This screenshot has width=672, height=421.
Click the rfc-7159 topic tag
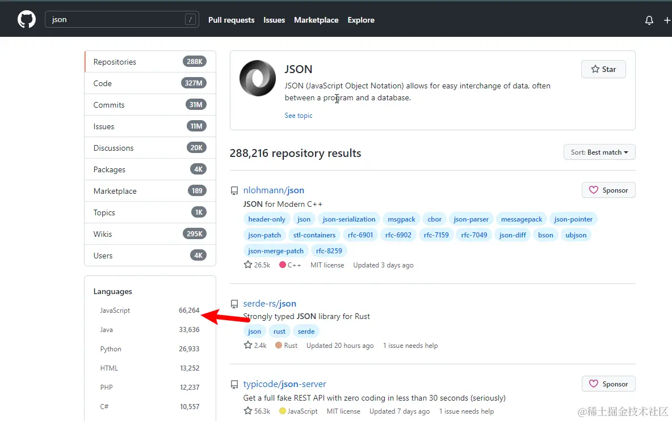(x=436, y=235)
